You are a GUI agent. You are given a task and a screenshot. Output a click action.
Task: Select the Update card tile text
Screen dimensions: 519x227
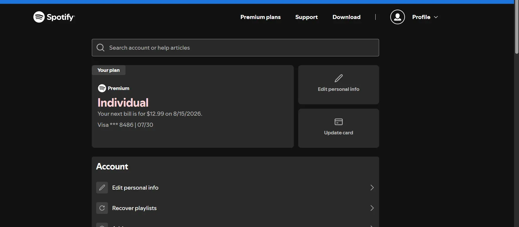point(339,133)
